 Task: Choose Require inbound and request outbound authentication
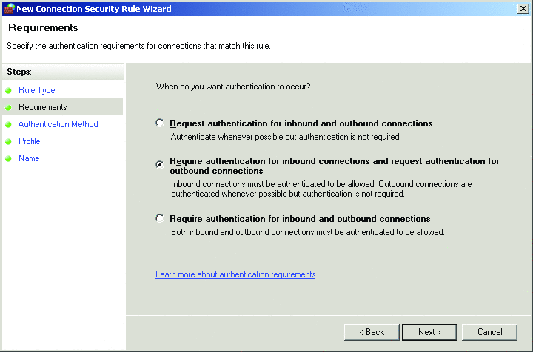tap(160, 165)
